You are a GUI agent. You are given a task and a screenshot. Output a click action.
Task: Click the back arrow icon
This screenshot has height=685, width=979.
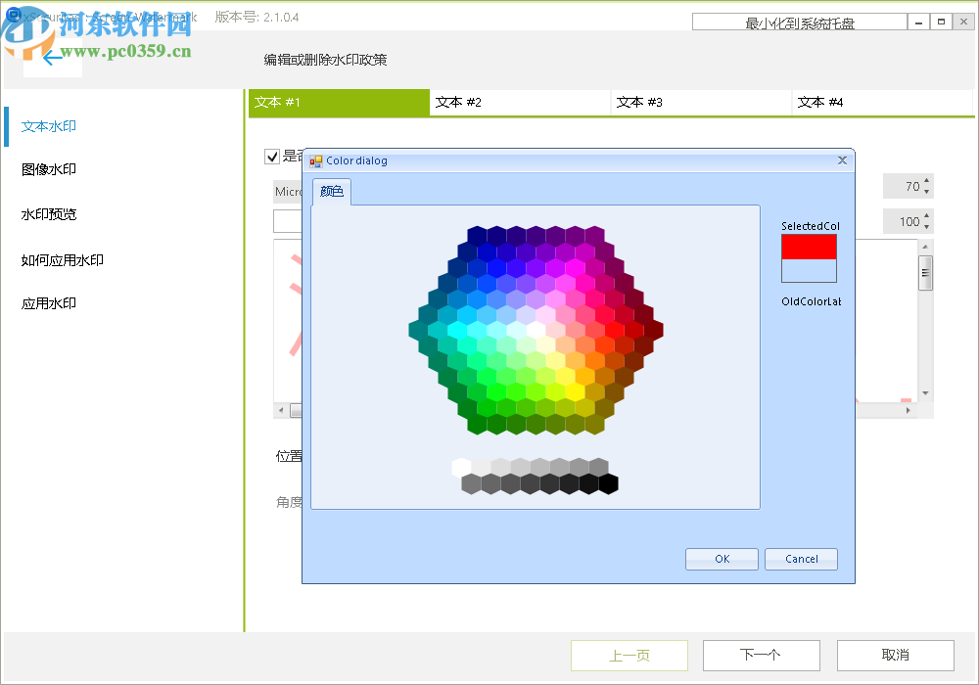53,59
